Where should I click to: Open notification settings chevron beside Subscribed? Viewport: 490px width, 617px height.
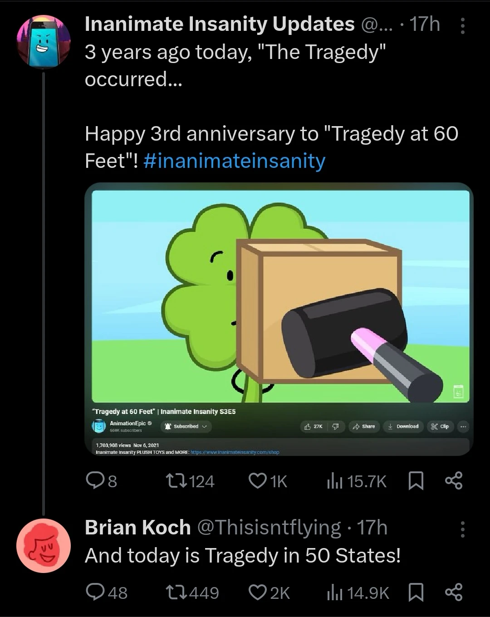pyautogui.click(x=205, y=426)
